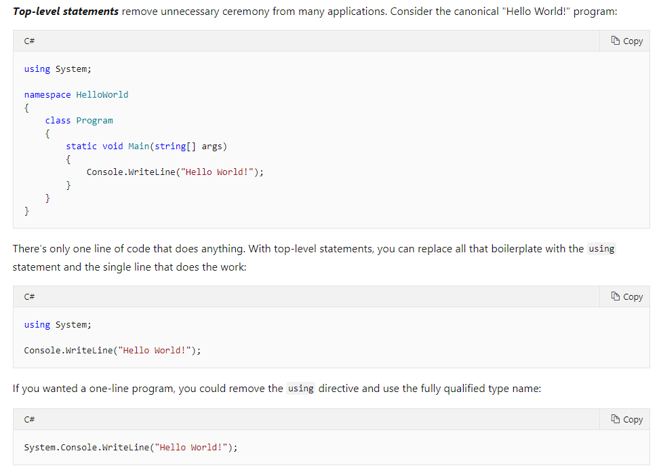The image size is (659, 468).
Task: Click the System.Console.WriteLine line in the last block
Action: (131, 448)
